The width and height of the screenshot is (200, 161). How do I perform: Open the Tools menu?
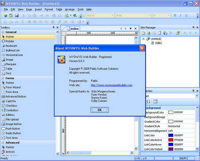click(x=80, y=9)
